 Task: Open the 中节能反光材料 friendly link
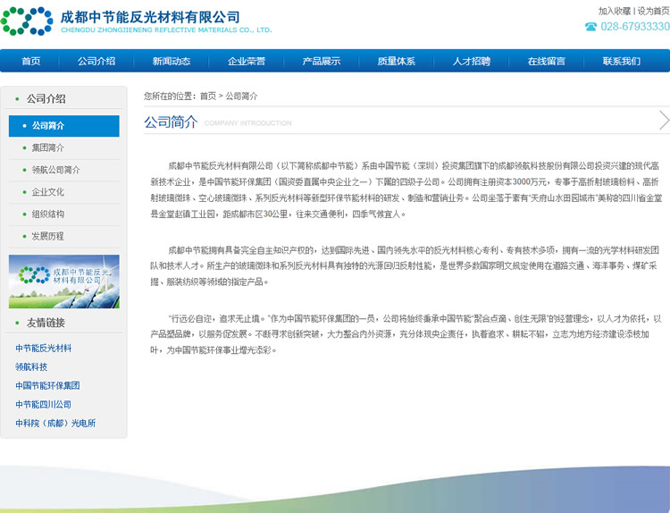43,349
